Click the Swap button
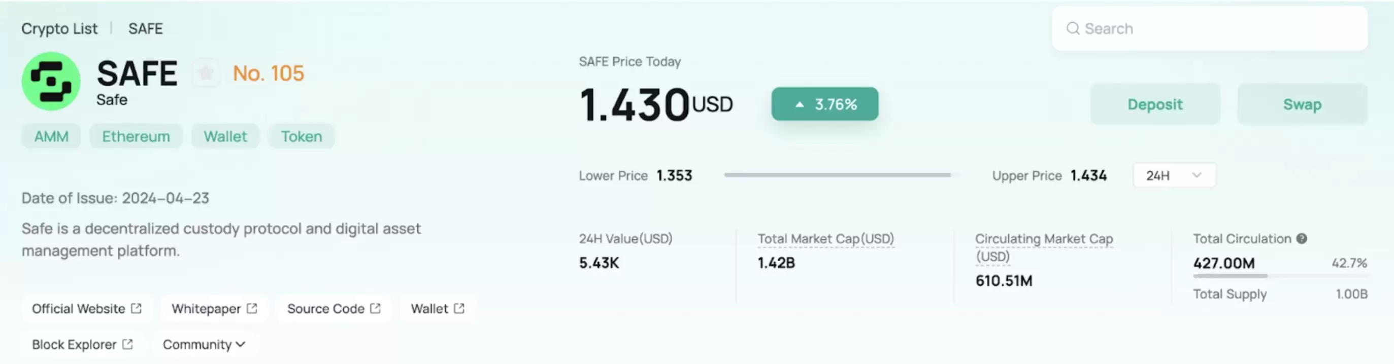 tap(1302, 104)
